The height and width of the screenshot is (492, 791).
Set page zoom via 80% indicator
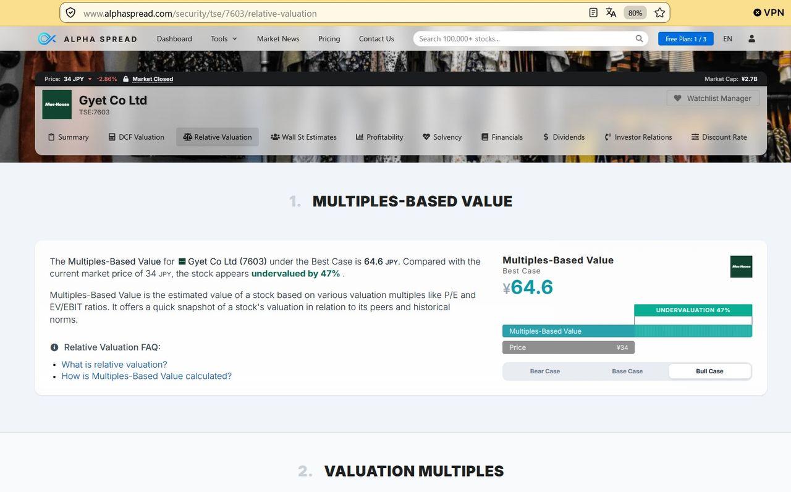[x=635, y=12]
